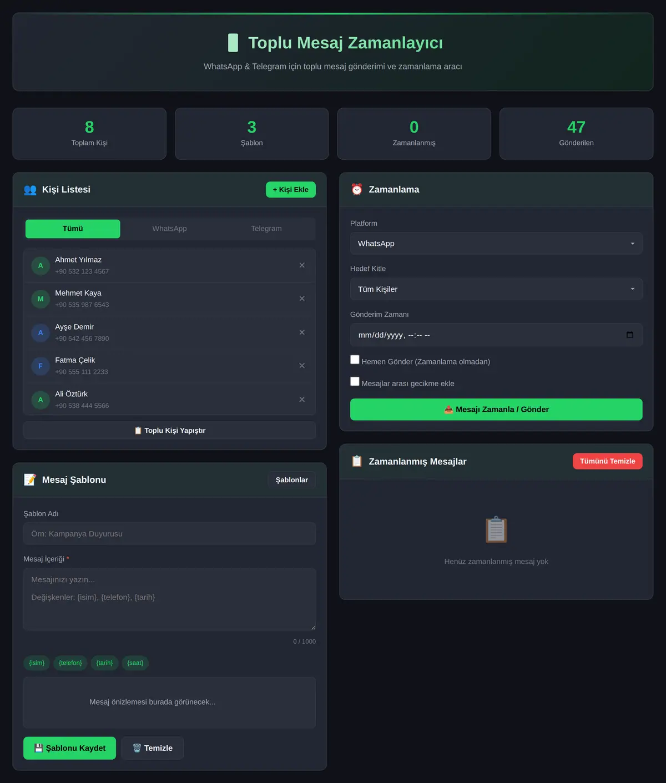This screenshot has height=783, width=666.
Task: Open the Platform dropdown showing WhatsApp
Action: click(496, 244)
